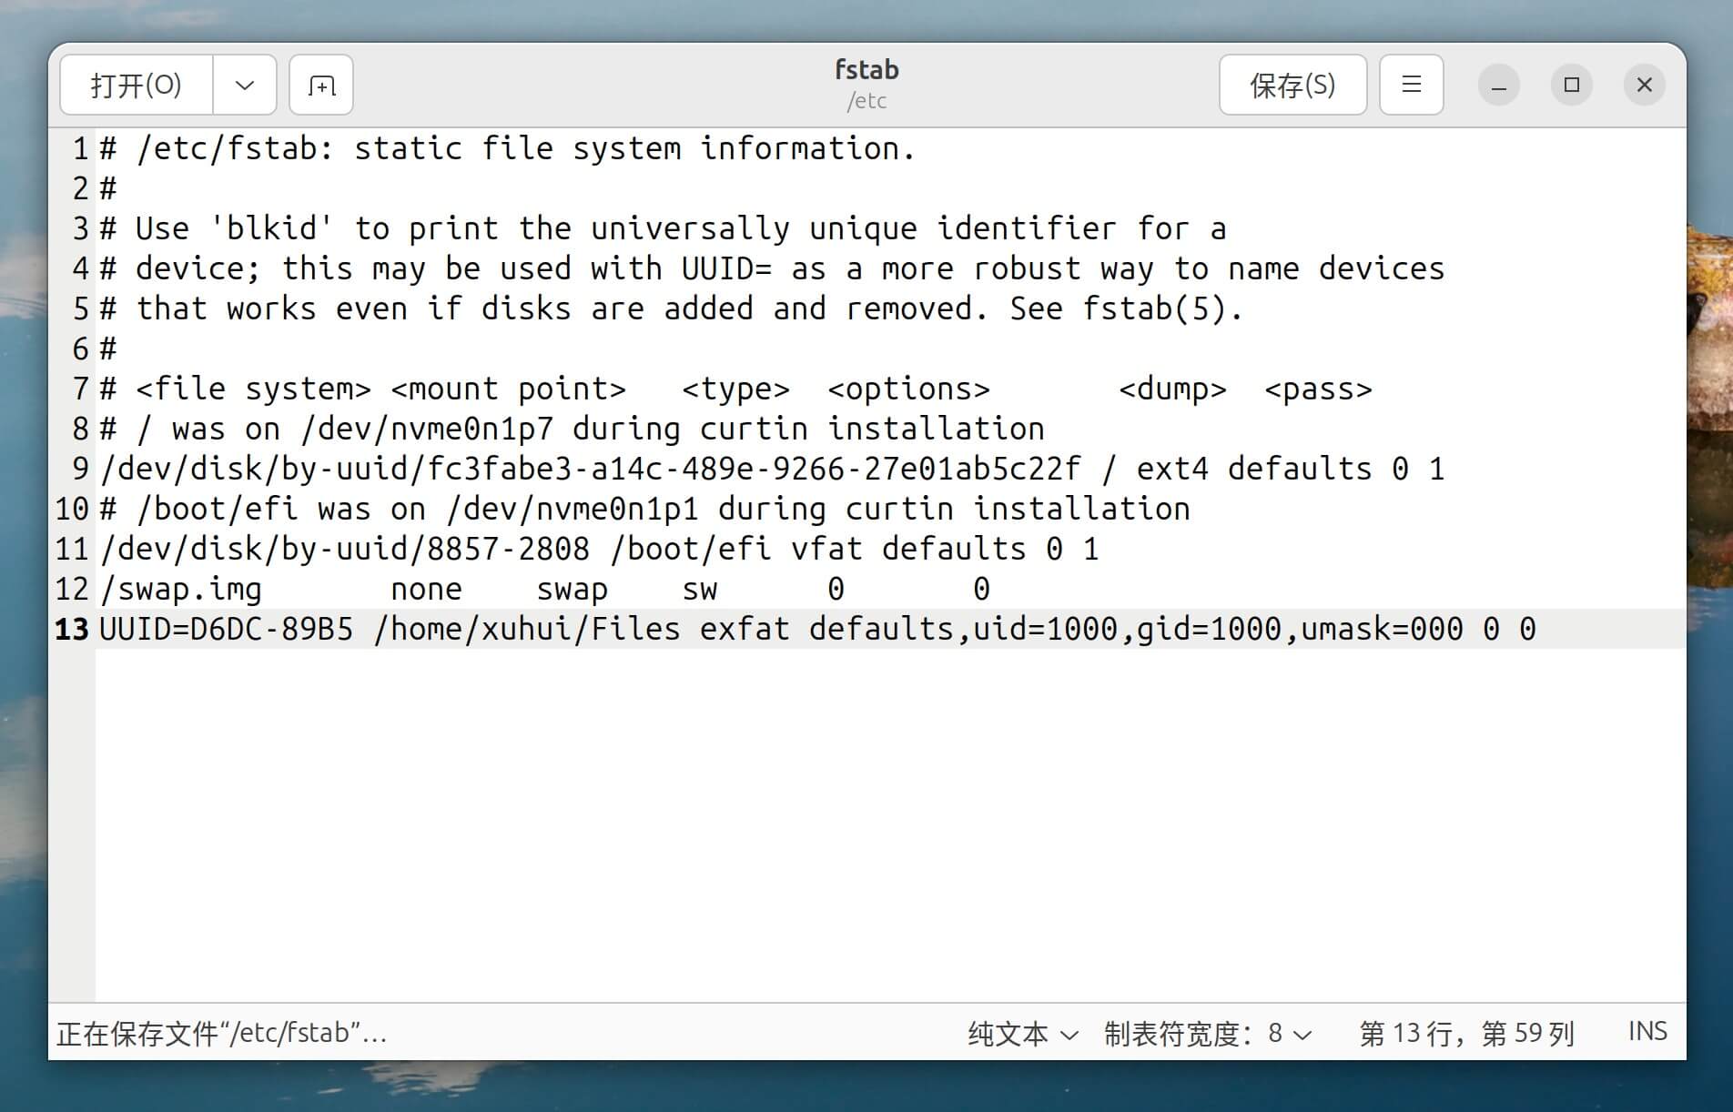Click the Open (打开) button
The height and width of the screenshot is (1112, 1733).
tap(137, 86)
